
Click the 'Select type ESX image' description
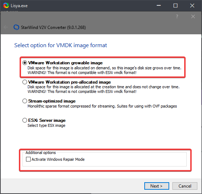click(x=46, y=125)
